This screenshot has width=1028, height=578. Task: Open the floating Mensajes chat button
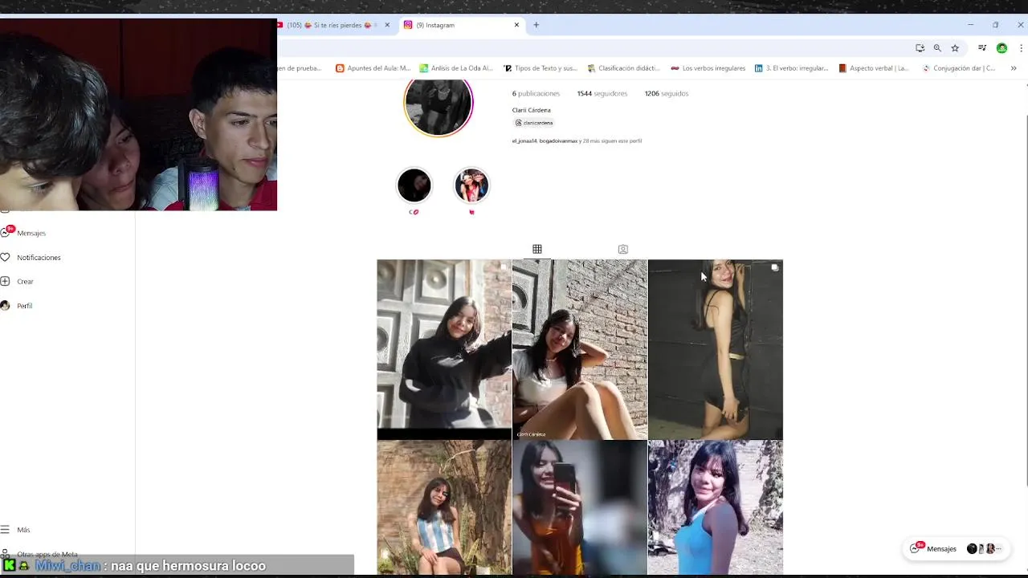[x=956, y=548]
